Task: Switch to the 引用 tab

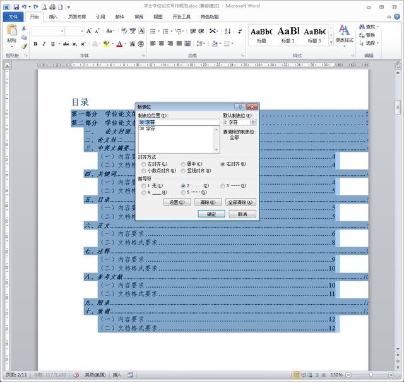Action: 100,17
